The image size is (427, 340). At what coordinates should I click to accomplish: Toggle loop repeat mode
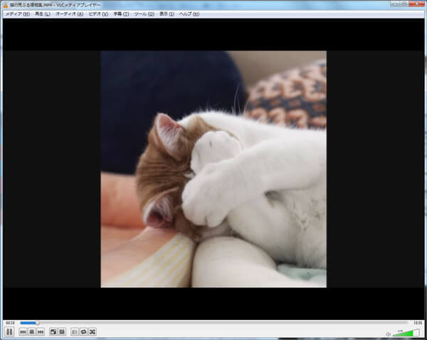click(x=83, y=331)
